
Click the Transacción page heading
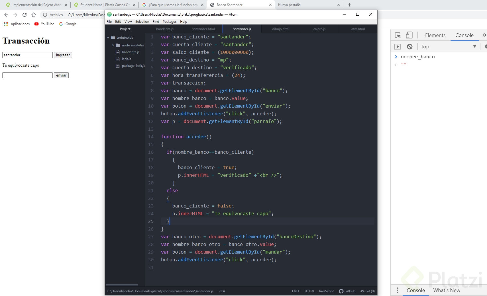pos(26,41)
